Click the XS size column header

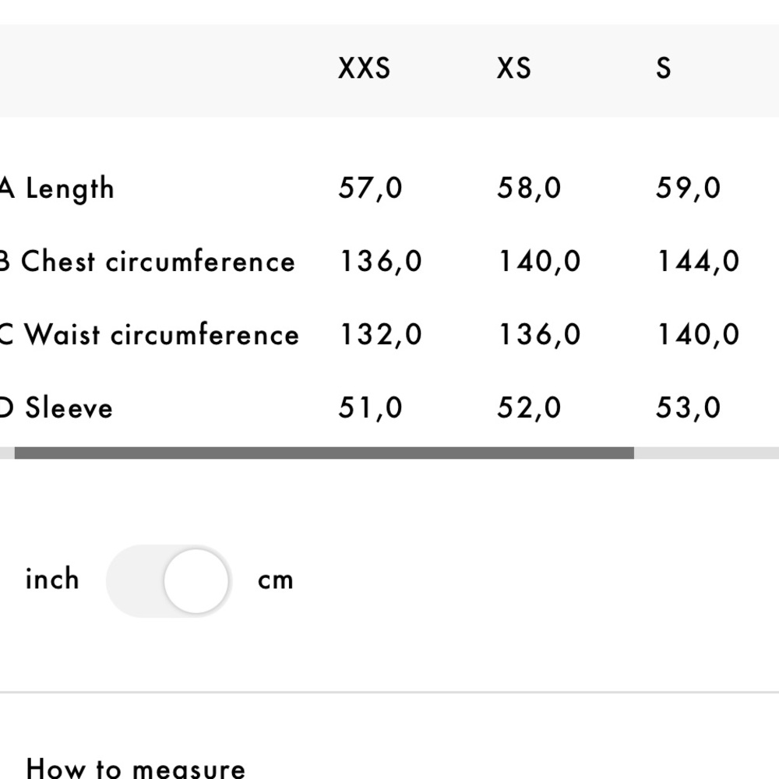tap(513, 68)
